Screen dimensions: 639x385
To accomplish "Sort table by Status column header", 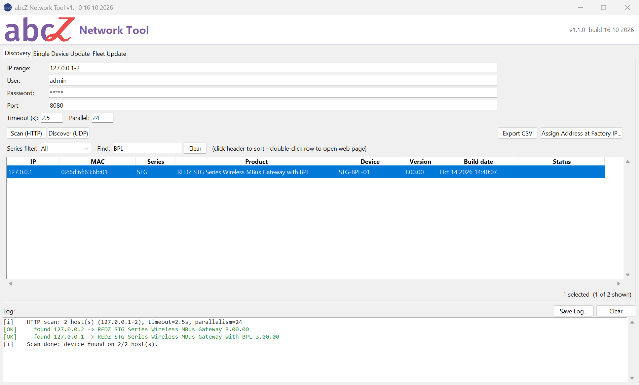I will coord(562,161).
